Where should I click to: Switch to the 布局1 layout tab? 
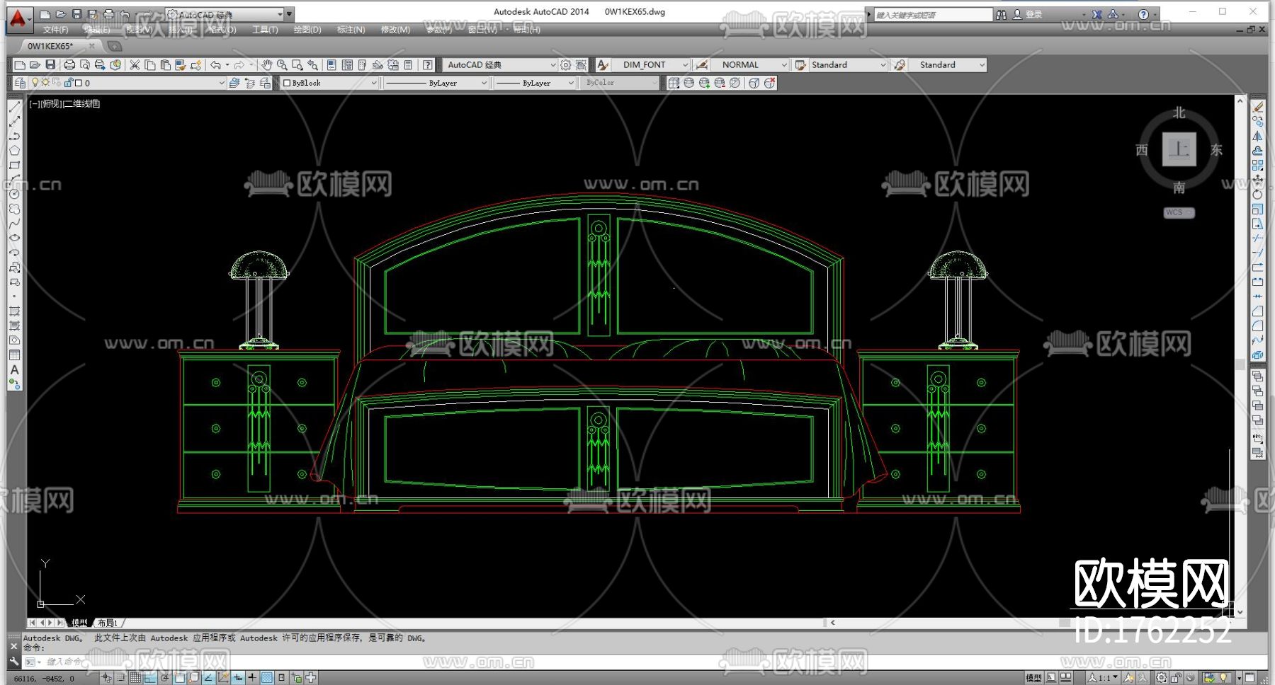click(108, 623)
